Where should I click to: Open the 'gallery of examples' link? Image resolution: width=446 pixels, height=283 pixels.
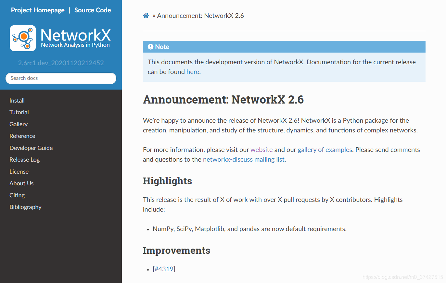[325, 150]
